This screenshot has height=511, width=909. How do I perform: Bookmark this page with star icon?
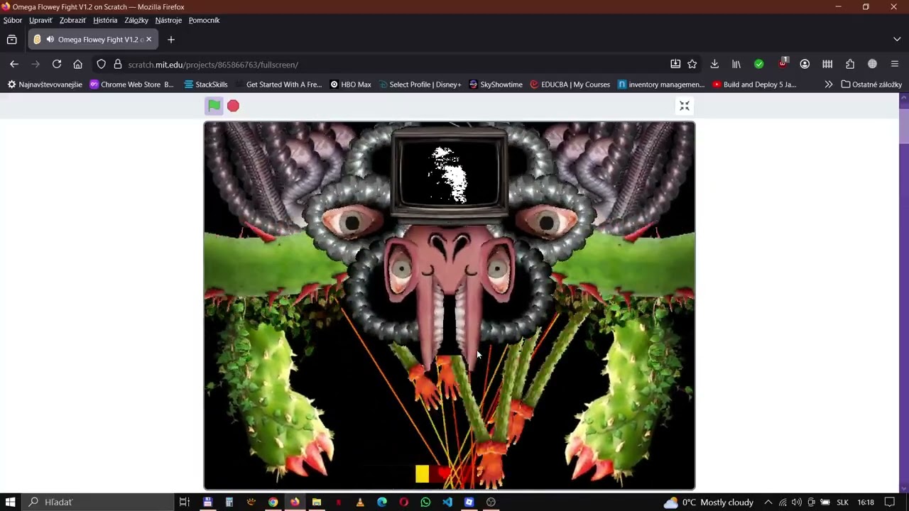pos(692,64)
